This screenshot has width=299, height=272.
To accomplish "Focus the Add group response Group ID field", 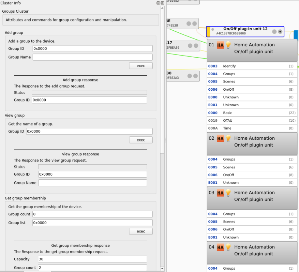I will pyautogui.click(x=89, y=100).
